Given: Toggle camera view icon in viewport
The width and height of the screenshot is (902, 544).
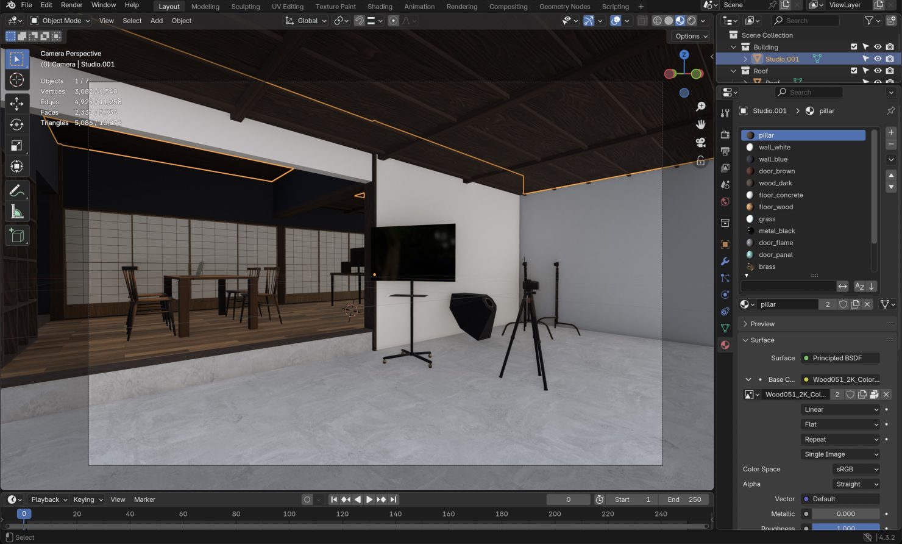Looking at the screenshot, I should click(701, 142).
